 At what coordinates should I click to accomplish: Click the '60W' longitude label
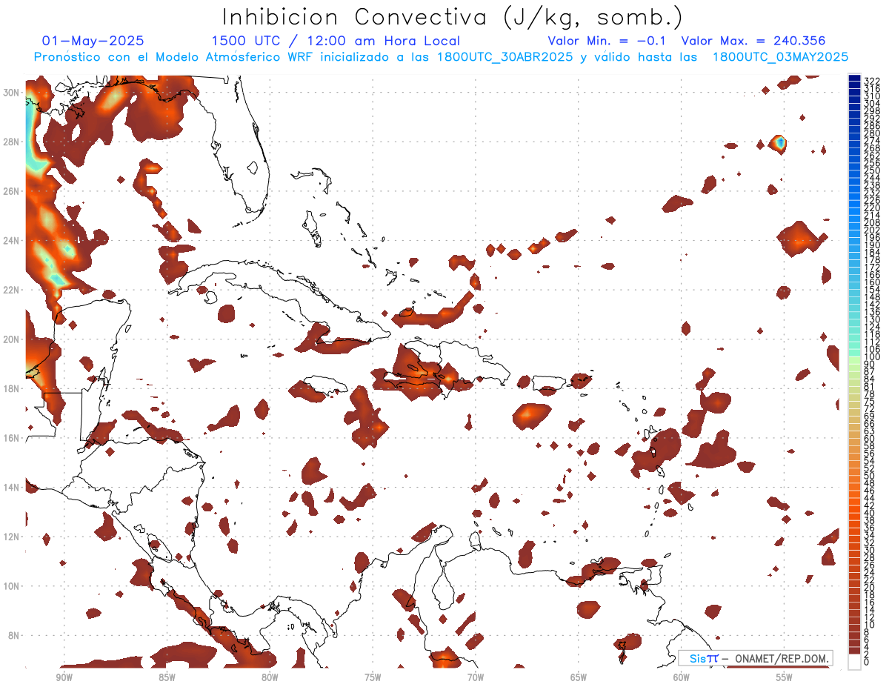point(682,677)
